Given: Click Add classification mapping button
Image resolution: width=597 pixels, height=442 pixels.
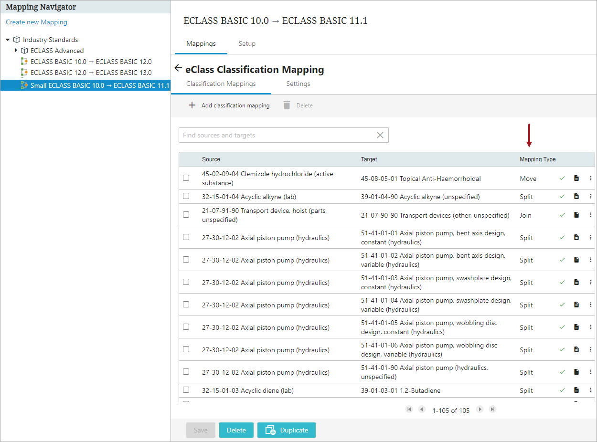Looking at the screenshot, I should tap(229, 105).
